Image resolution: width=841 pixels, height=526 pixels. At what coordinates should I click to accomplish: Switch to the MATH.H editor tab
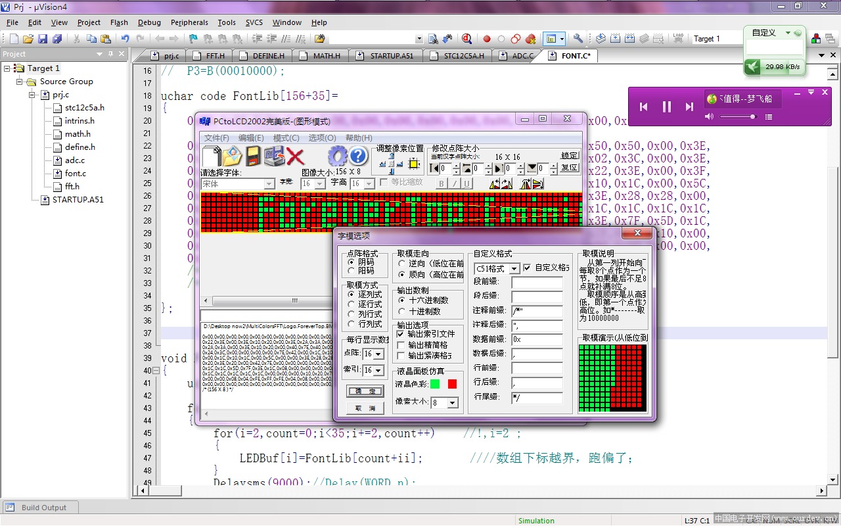tap(321, 56)
